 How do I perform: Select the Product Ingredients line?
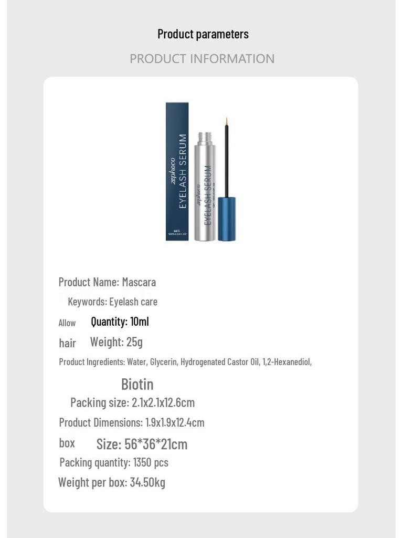[x=185, y=362]
